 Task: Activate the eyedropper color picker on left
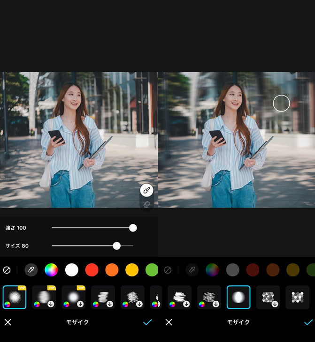tap(31, 270)
